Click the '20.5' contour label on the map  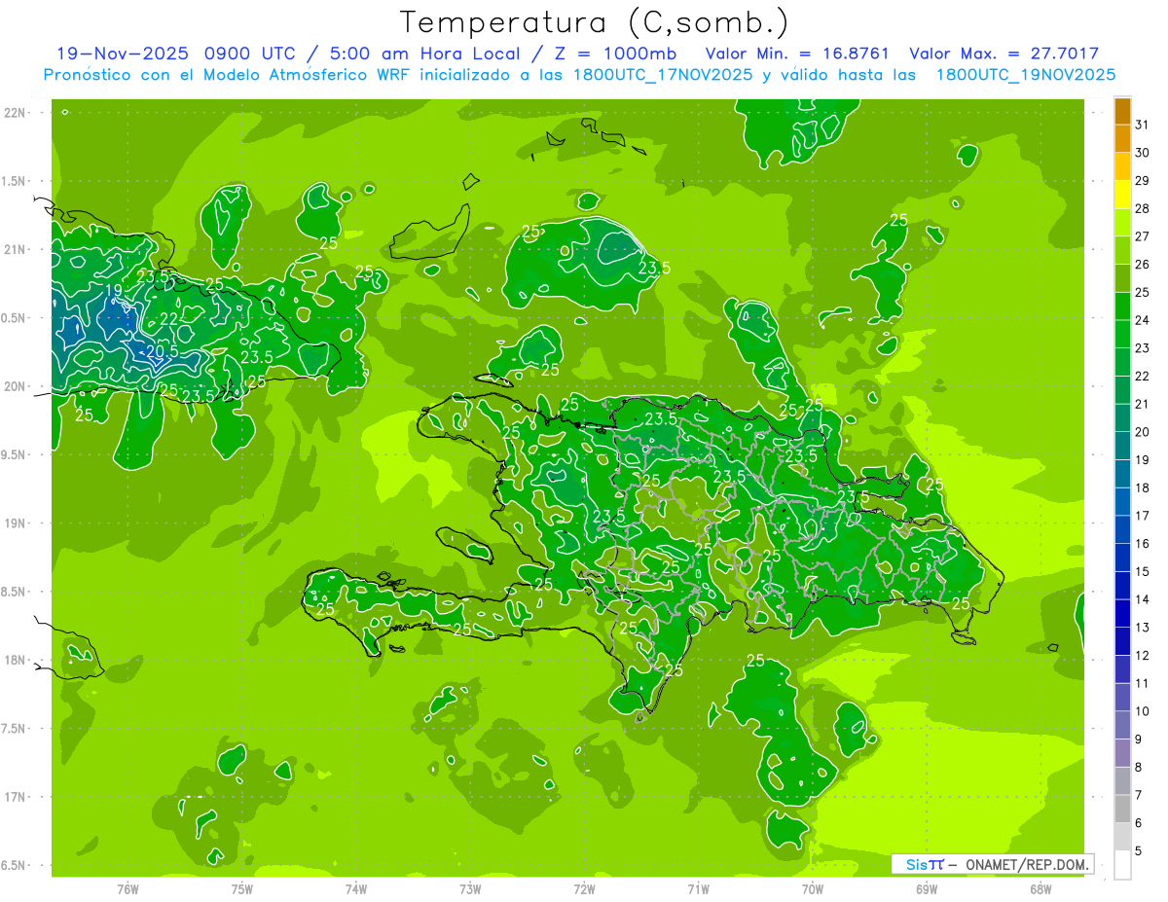tap(162, 351)
